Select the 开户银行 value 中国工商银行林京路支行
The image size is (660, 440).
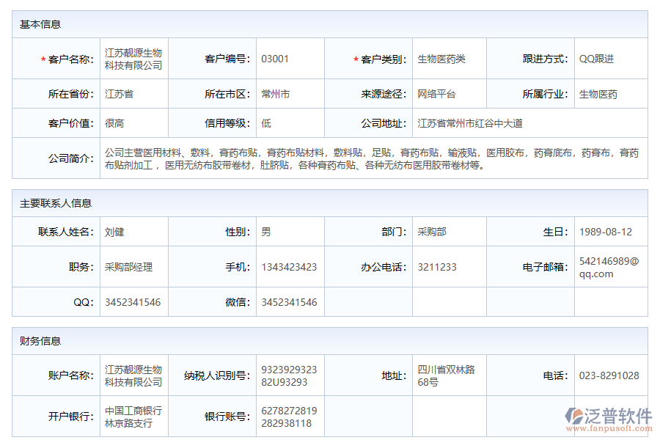pos(133,416)
